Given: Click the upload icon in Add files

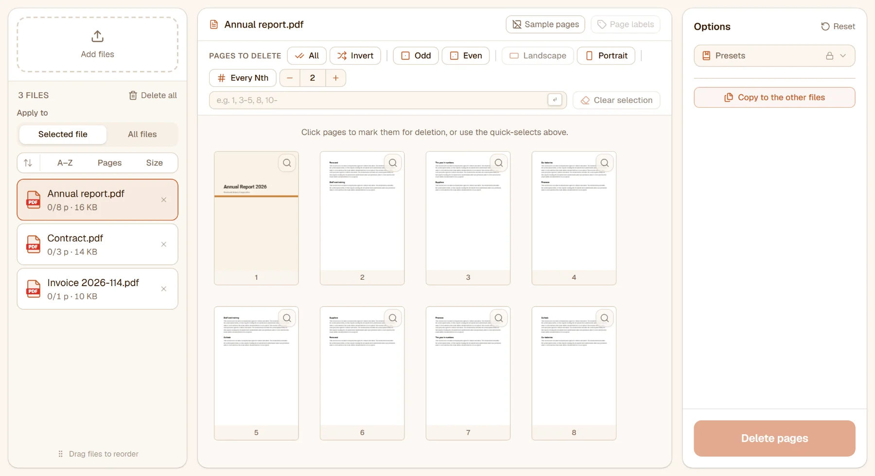Looking at the screenshot, I should click(97, 36).
